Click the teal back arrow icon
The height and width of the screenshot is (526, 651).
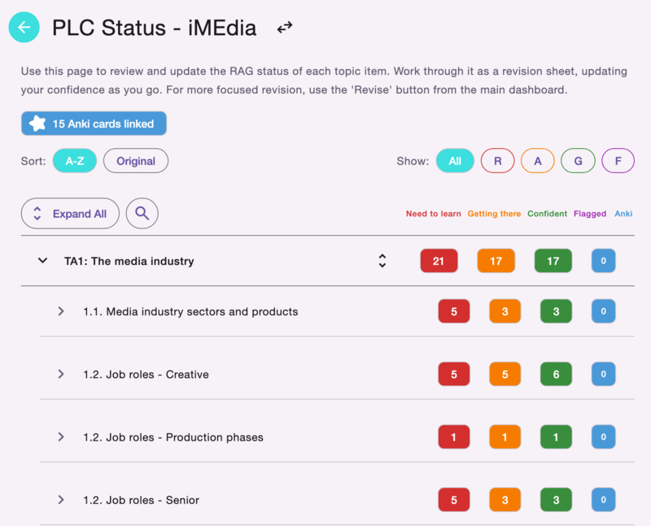coord(24,27)
